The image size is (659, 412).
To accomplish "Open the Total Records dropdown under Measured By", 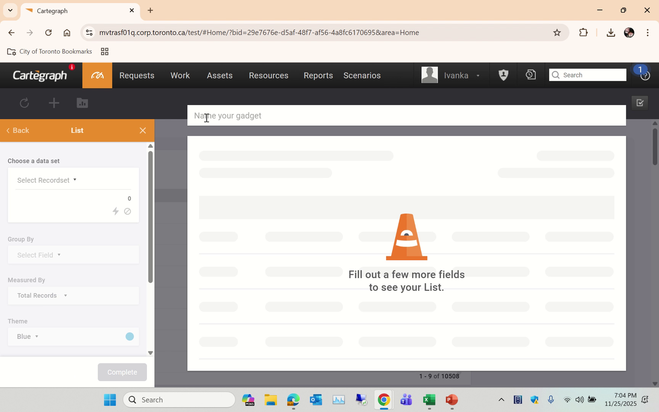I will 41,295.
